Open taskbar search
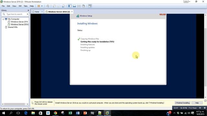This screenshot has height=116, width=207. (11, 113)
